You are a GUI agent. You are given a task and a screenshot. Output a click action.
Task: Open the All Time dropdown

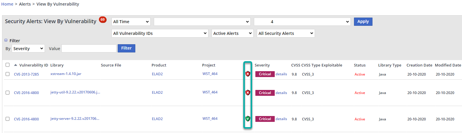click(x=131, y=22)
